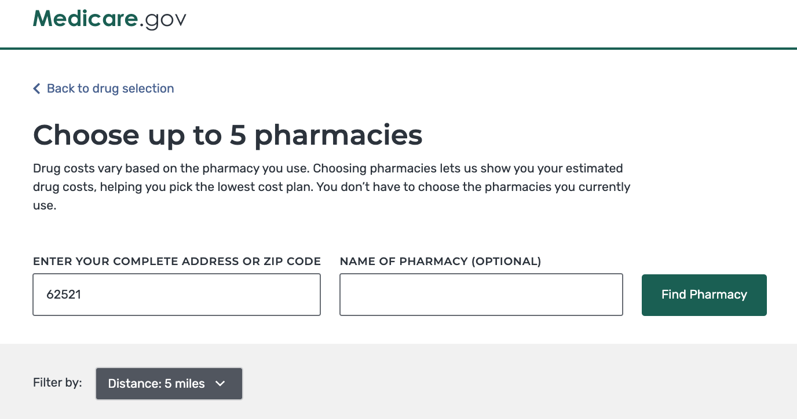Click the 62521 text in the ZIP field
This screenshot has height=419, width=797.
tap(64, 295)
